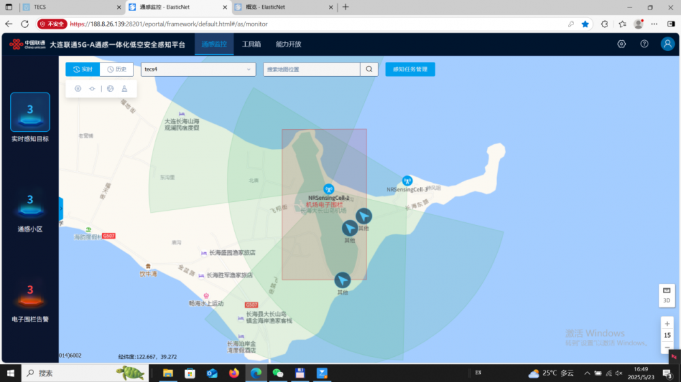Image resolution: width=681 pixels, height=382 pixels.
Task: Click the map settings gear icon
Action: point(78,89)
